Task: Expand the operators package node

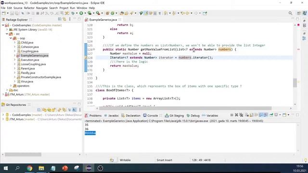Action: (11, 86)
